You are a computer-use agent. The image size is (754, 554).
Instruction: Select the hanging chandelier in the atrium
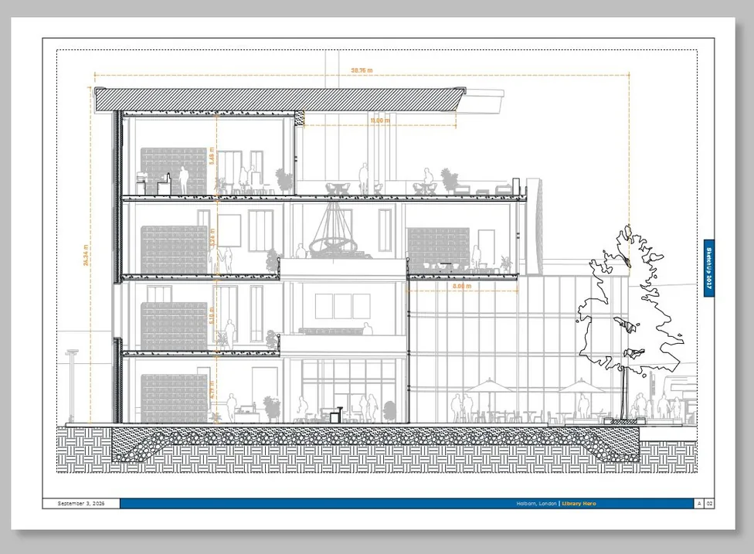point(331,230)
